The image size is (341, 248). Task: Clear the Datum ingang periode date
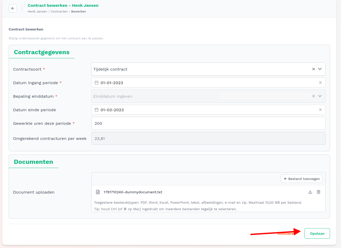[320, 83]
